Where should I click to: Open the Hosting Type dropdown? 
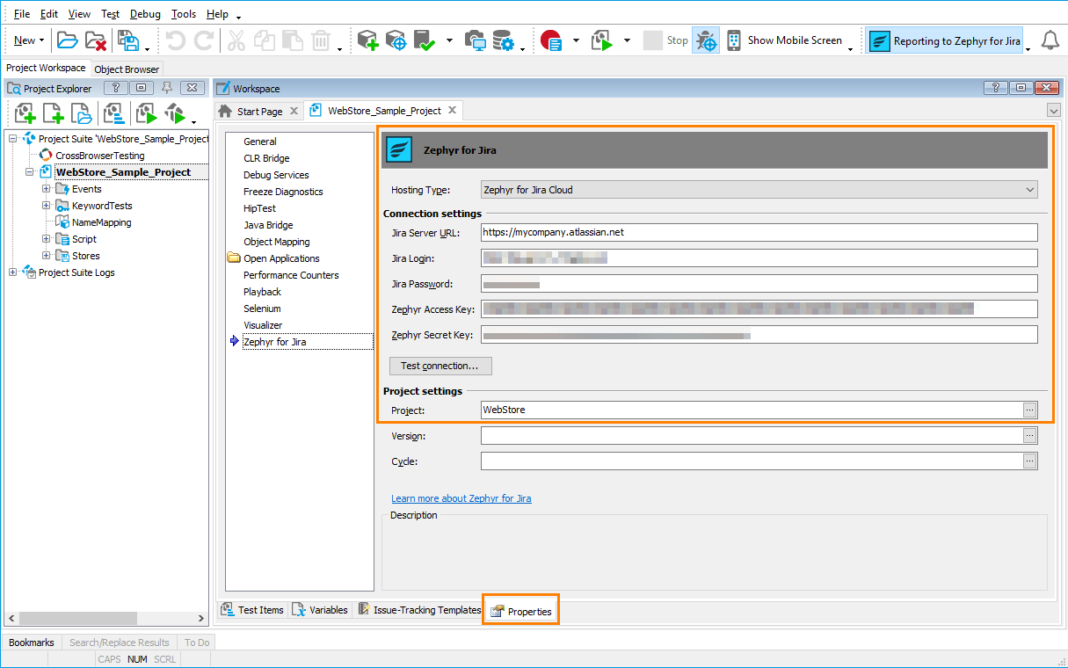point(1028,189)
